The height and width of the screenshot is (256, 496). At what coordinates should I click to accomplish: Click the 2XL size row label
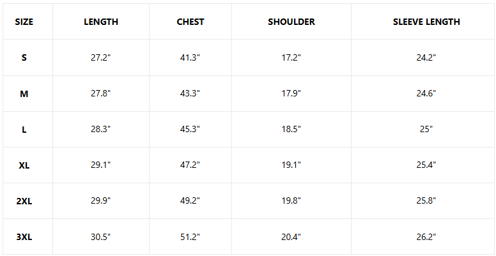point(24,200)
